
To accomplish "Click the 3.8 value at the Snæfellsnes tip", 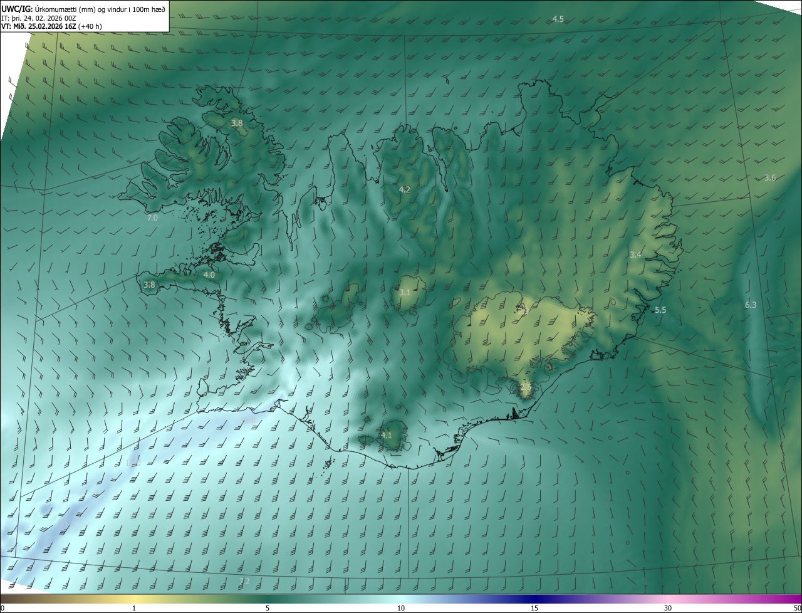I will 149,285.
